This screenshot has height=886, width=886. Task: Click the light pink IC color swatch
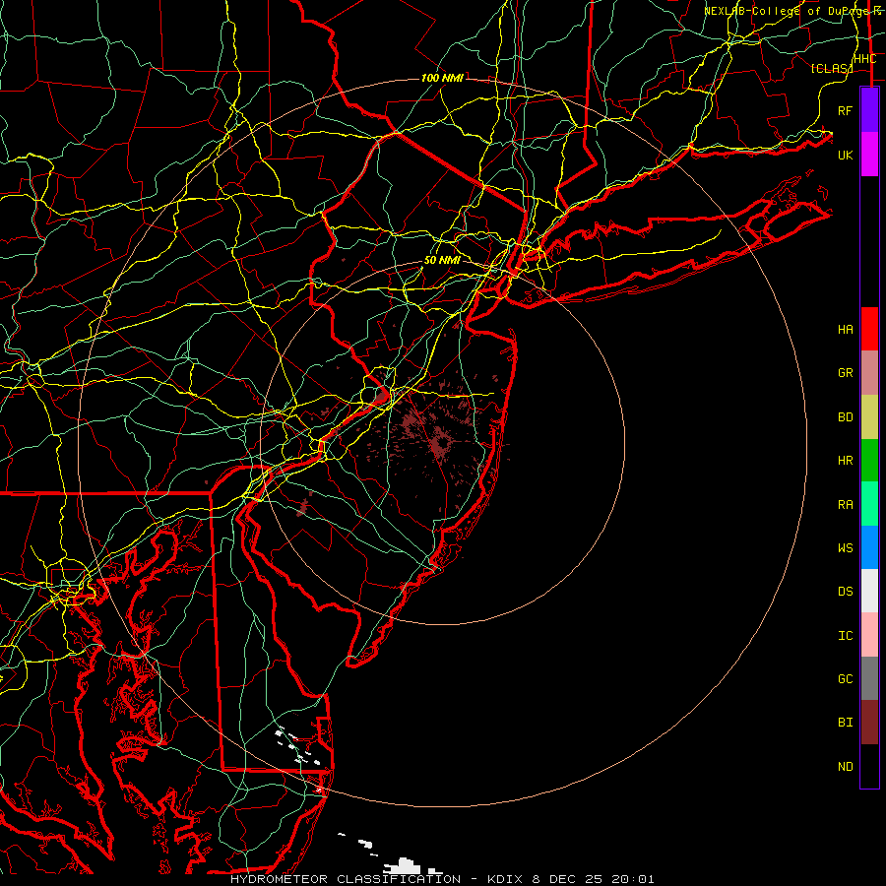tap(869, 635)
